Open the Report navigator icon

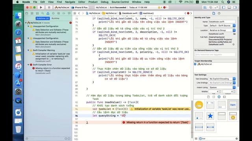coord(69,13)
